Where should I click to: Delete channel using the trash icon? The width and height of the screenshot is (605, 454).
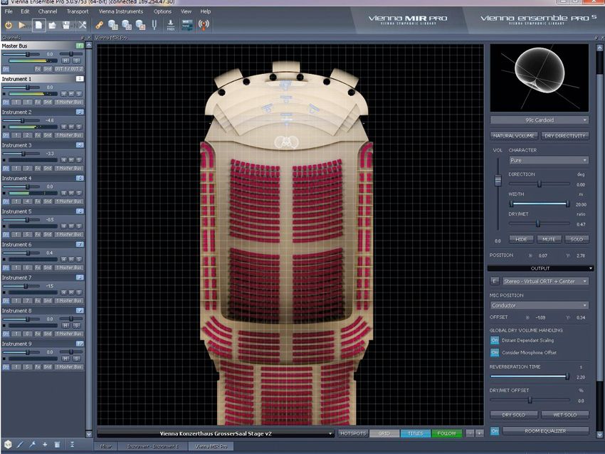coord(57,444)
